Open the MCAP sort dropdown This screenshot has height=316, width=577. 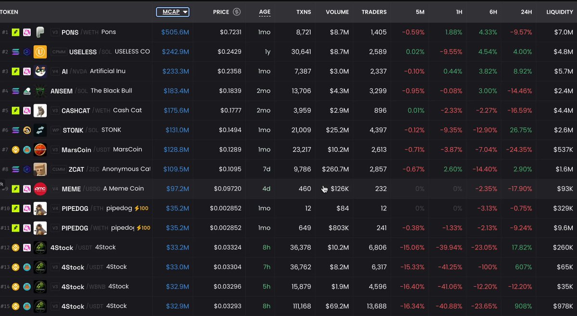click(173, 12)
